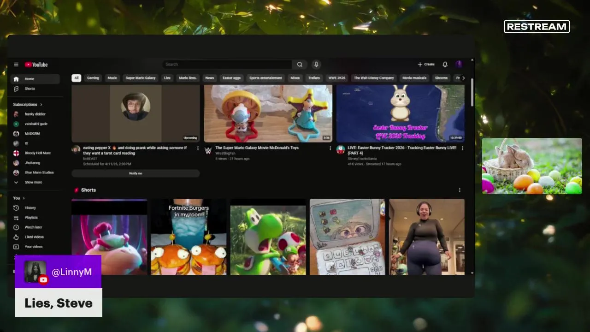Open Bloody Hell Mate channel
Image resolution: width=590 pixels, height=332 pixels.
[x=35, y=153]
